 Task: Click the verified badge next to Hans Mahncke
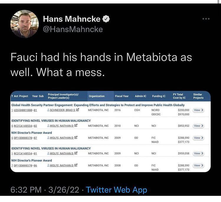(x=106, y=19)
